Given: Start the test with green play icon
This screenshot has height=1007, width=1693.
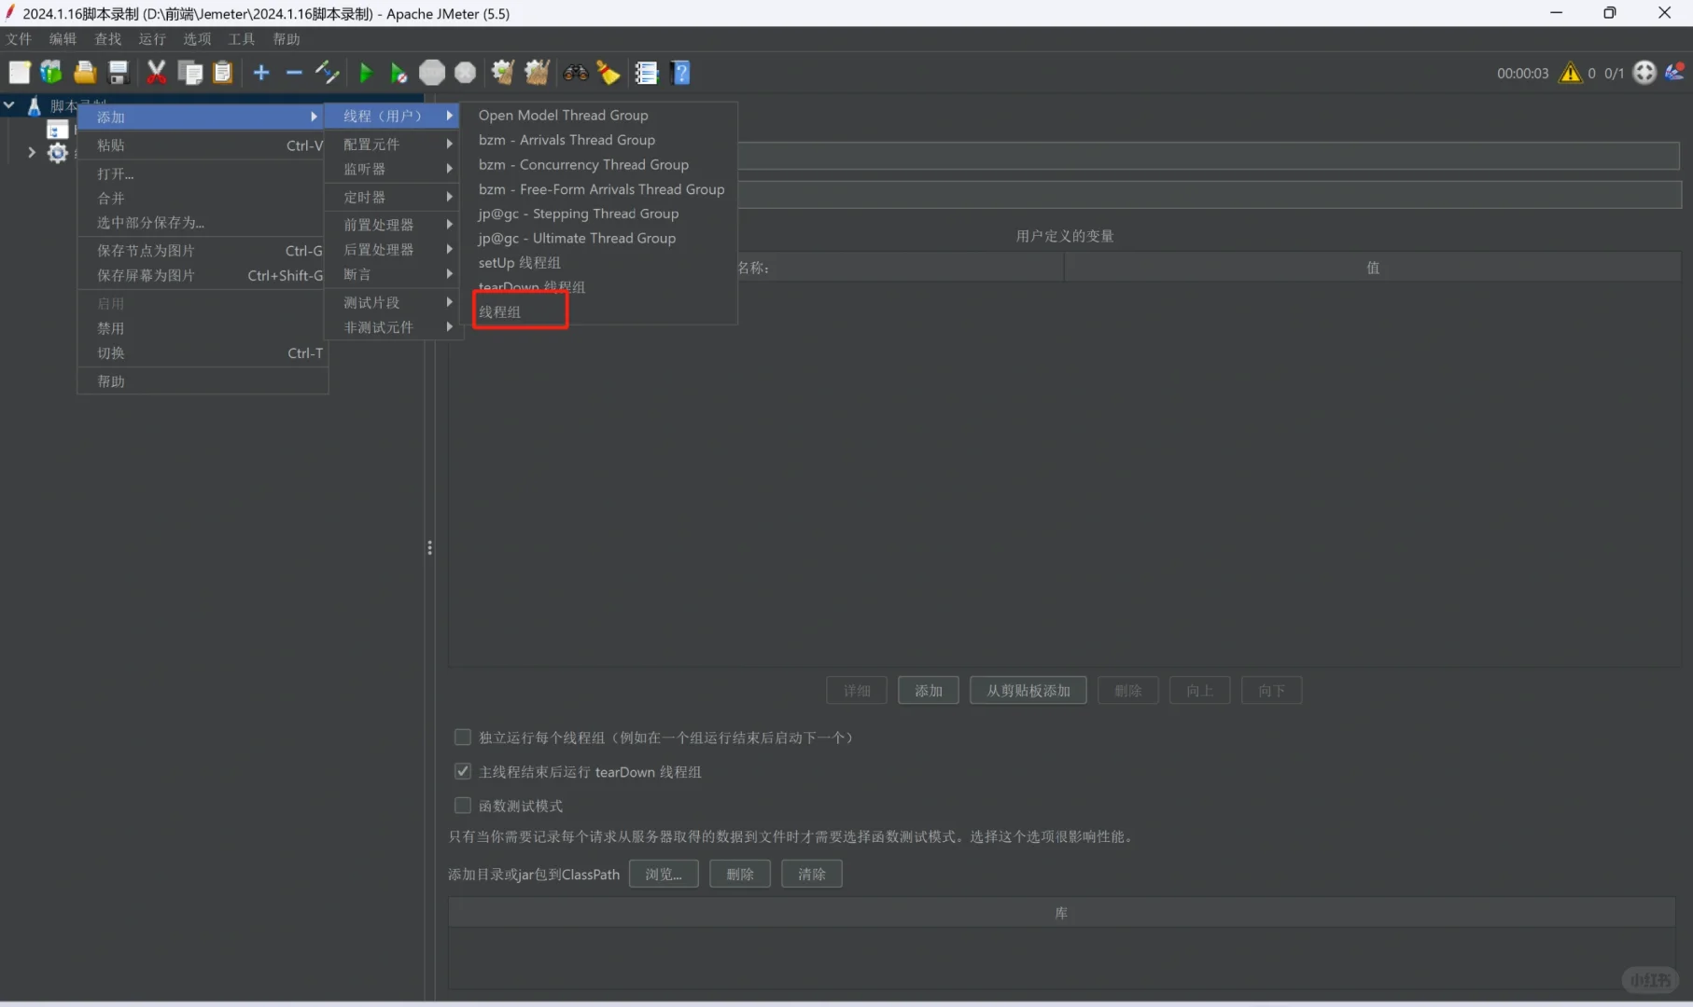Looking at the screenshot, I should pyautogui.click(x=366, y=73).
